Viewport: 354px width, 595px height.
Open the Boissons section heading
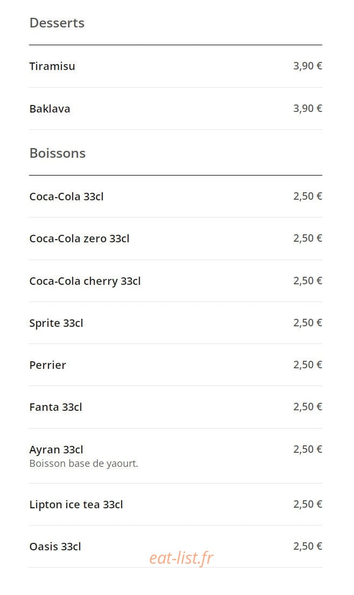pos(57,153)
